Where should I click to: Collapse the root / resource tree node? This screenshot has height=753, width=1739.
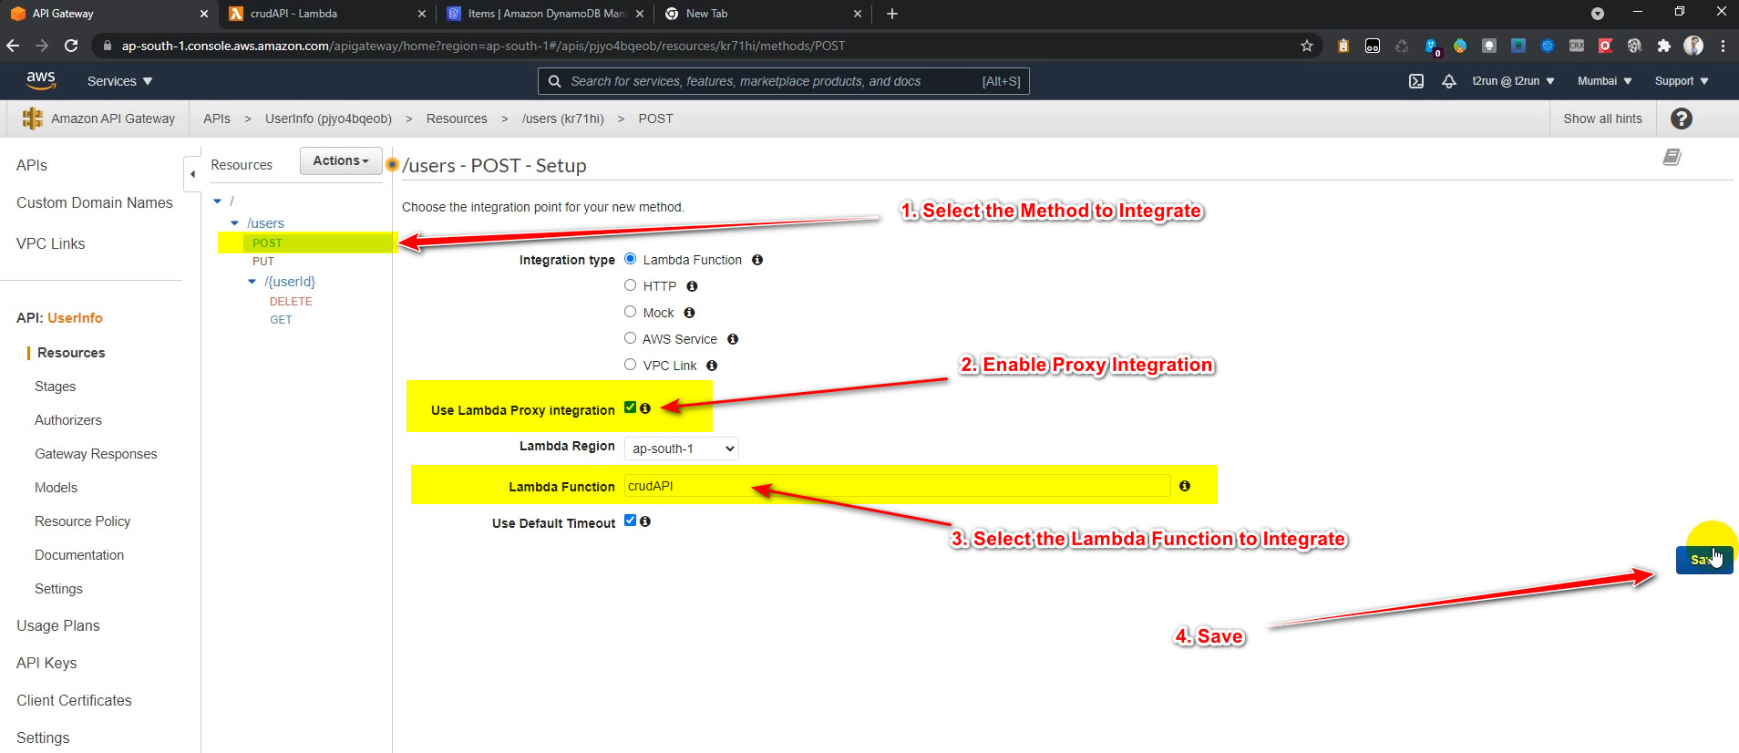point(218,201)
